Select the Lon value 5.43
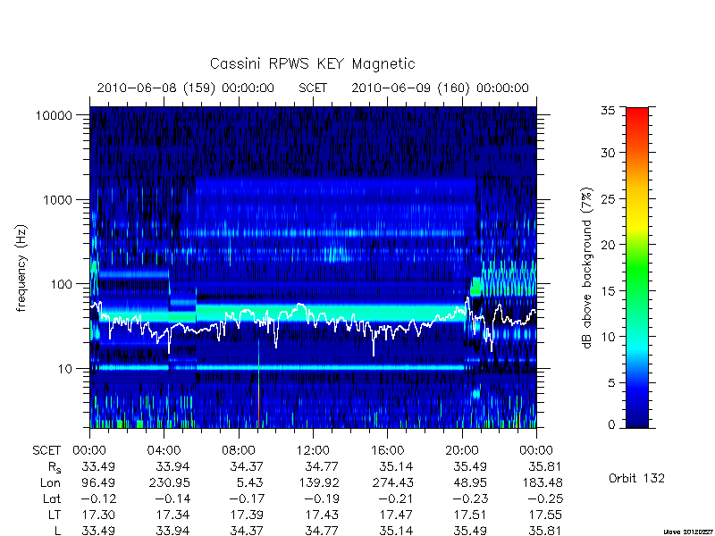Image resolution: width=715 pixels, height=536 pixels. pos(250,482)
